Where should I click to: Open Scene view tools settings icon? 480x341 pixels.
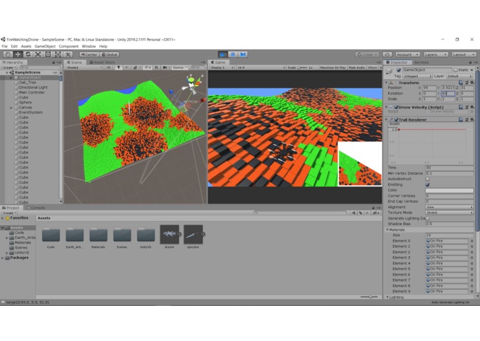[156, 67]
